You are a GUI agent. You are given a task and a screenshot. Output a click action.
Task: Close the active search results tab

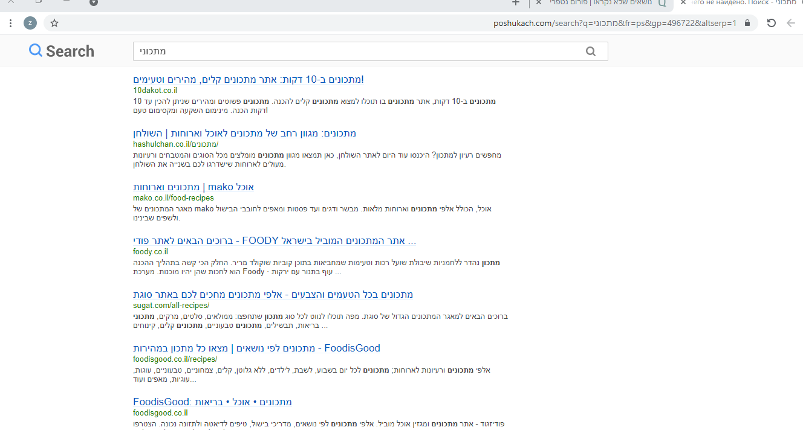683,3
